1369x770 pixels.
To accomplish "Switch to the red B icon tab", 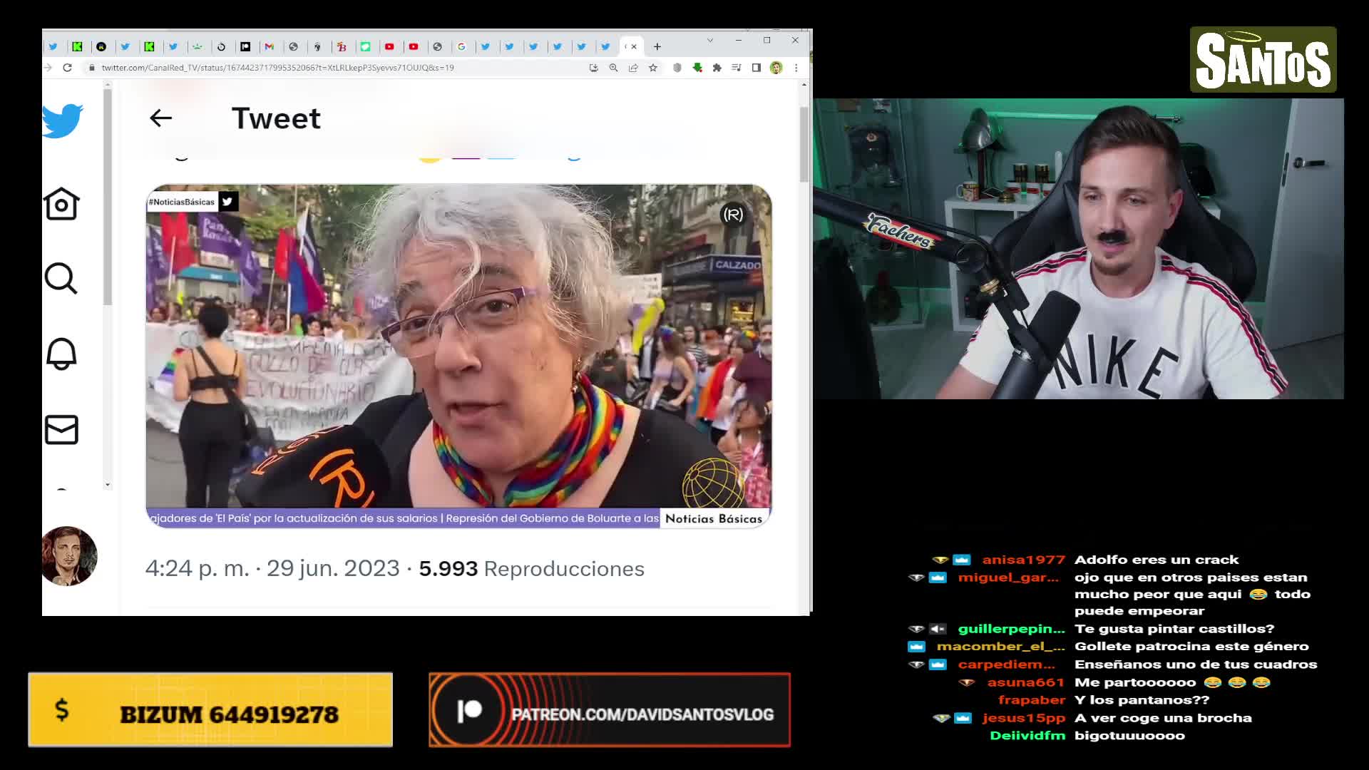I will (x=342, y=47).
